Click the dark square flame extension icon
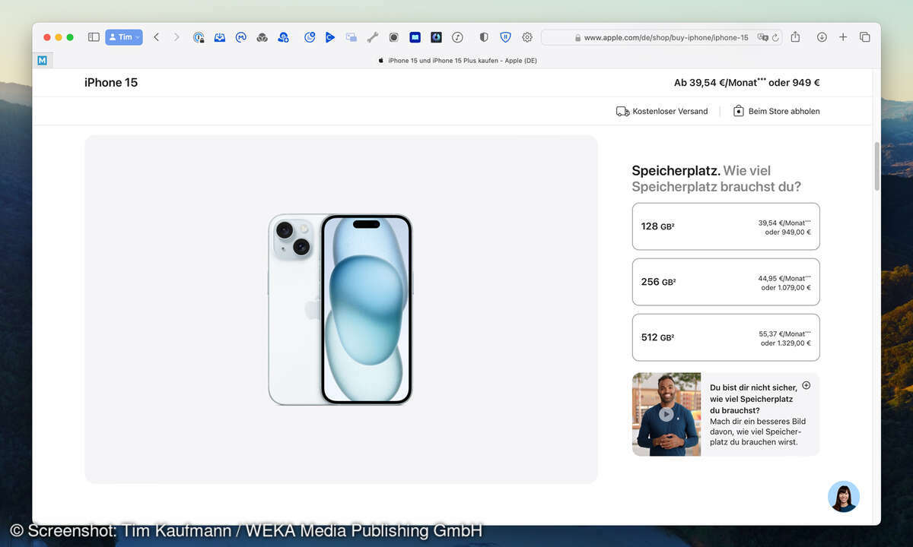 (x=436, y=37)
